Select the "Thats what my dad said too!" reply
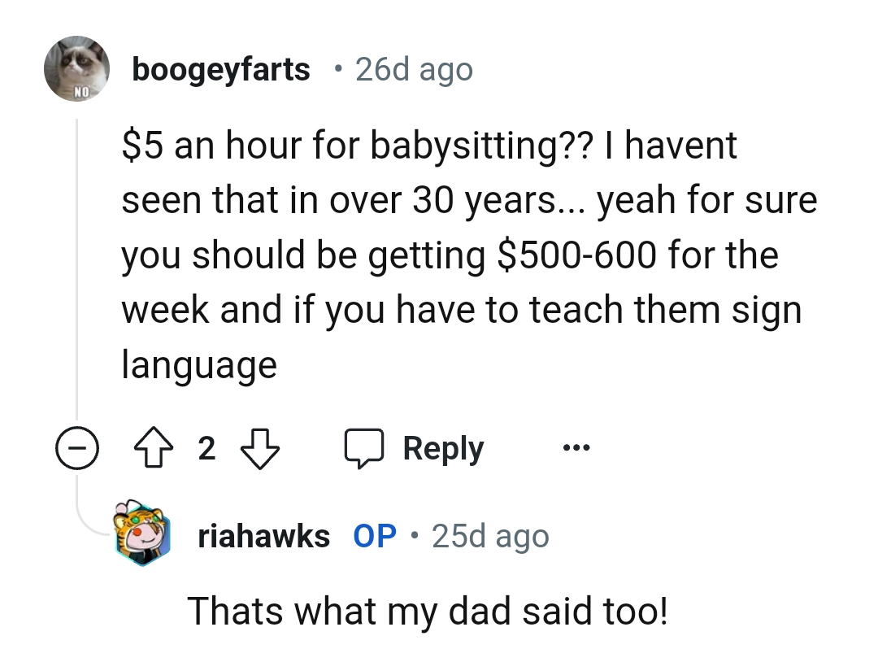878x662 pixels. [428, 610]
